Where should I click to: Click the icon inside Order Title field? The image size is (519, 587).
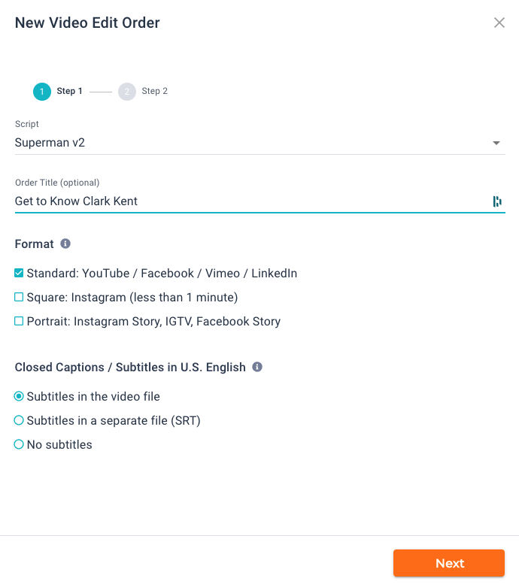(497, 201)
